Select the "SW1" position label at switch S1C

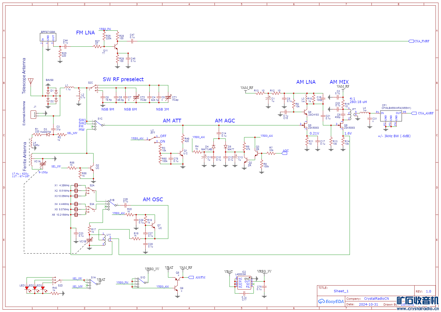[x=82, y=120]
